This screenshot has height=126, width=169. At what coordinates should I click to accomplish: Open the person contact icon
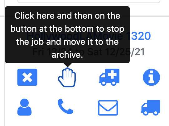click(x=24, y=107)
